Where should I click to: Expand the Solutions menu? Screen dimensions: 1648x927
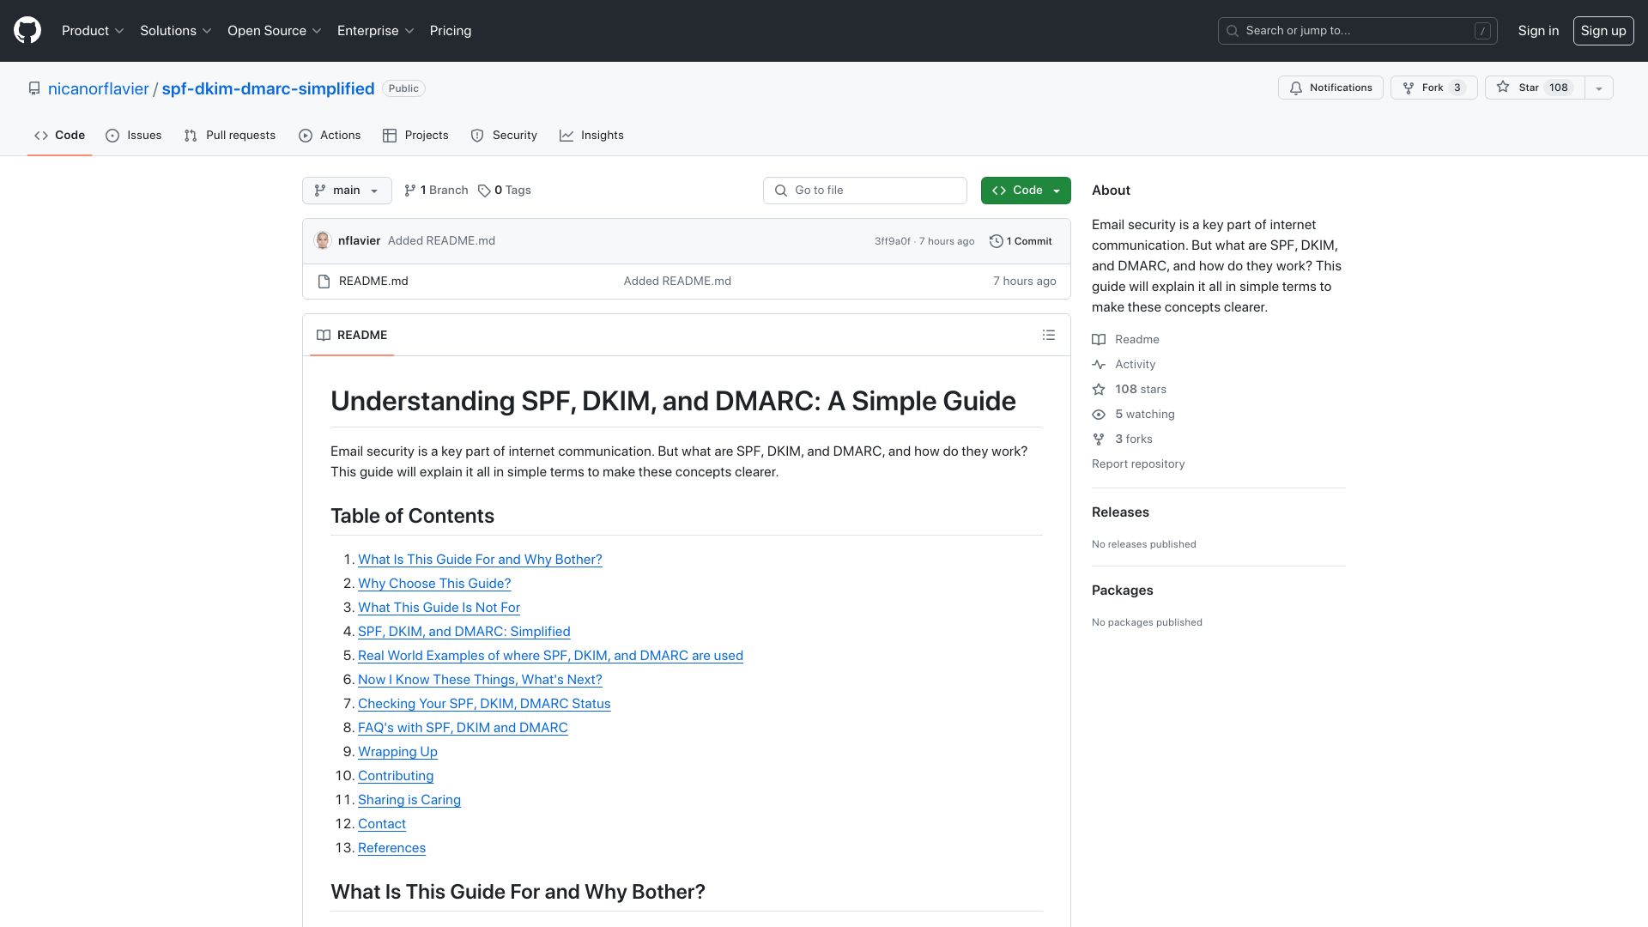click(x=175, y=31)
